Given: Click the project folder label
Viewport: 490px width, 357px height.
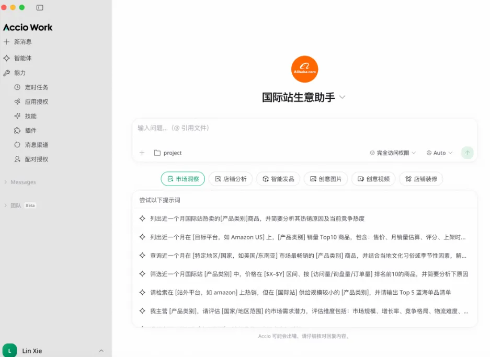Looking at the screenshot, I should (173, 153).
